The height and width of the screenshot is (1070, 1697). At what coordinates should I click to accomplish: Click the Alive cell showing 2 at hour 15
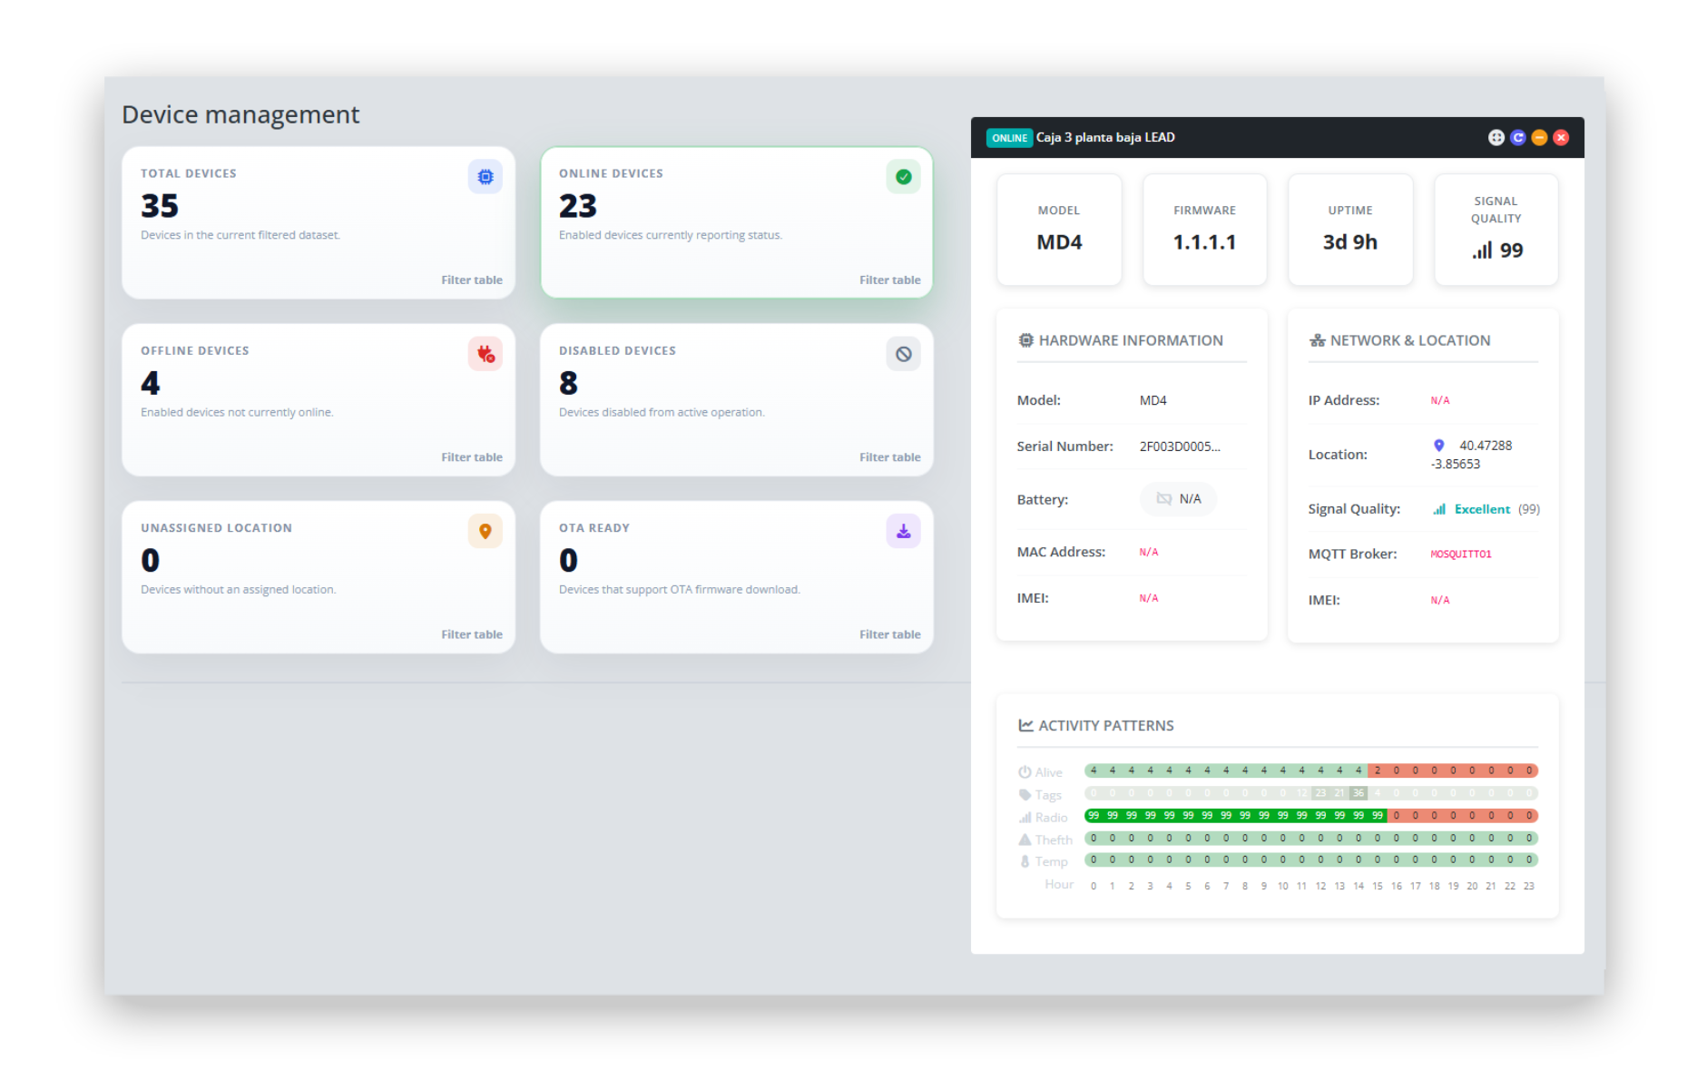(1378, 771)
